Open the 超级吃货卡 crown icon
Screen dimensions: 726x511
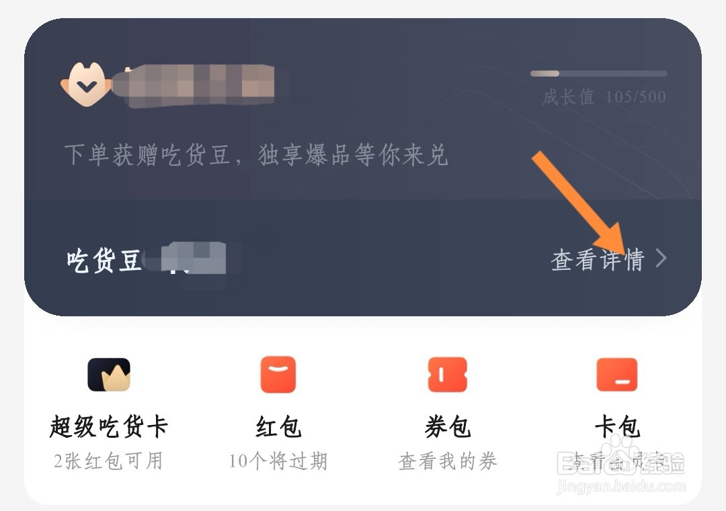[x=109, y=375]
